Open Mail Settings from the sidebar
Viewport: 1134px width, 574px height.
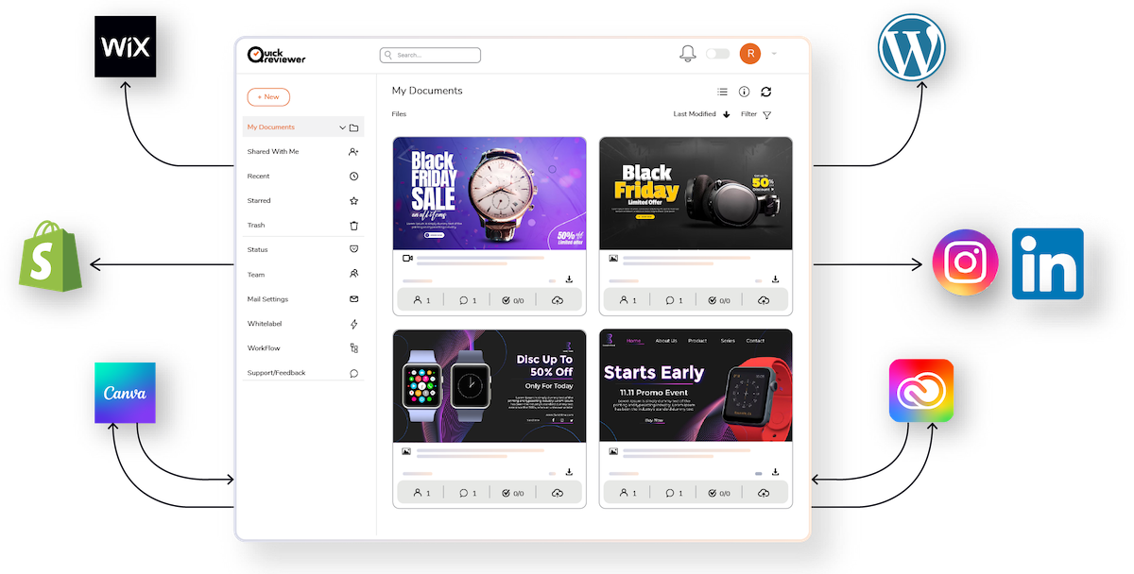pos(266,298)
